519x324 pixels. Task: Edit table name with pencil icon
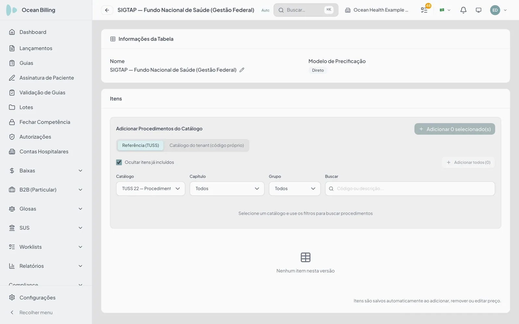[242, 70]
